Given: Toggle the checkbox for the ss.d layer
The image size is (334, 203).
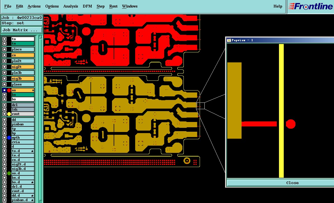Looking at the screenshot, I should (x=4, y=173).
